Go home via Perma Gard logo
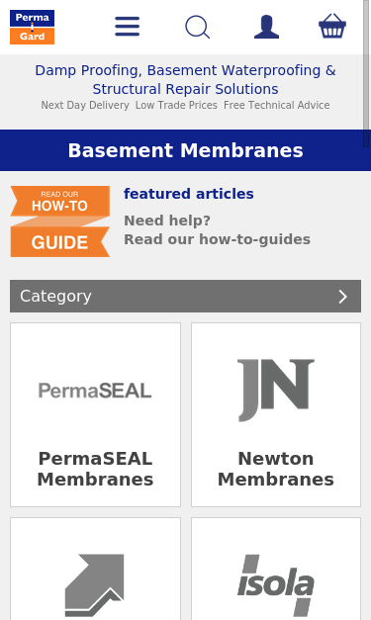This screenshot has height=620, width=371. pos(32,27)
